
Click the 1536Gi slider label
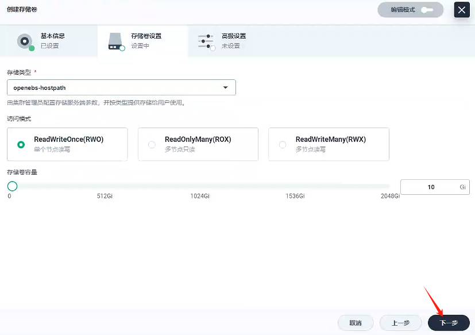[295, 196]
